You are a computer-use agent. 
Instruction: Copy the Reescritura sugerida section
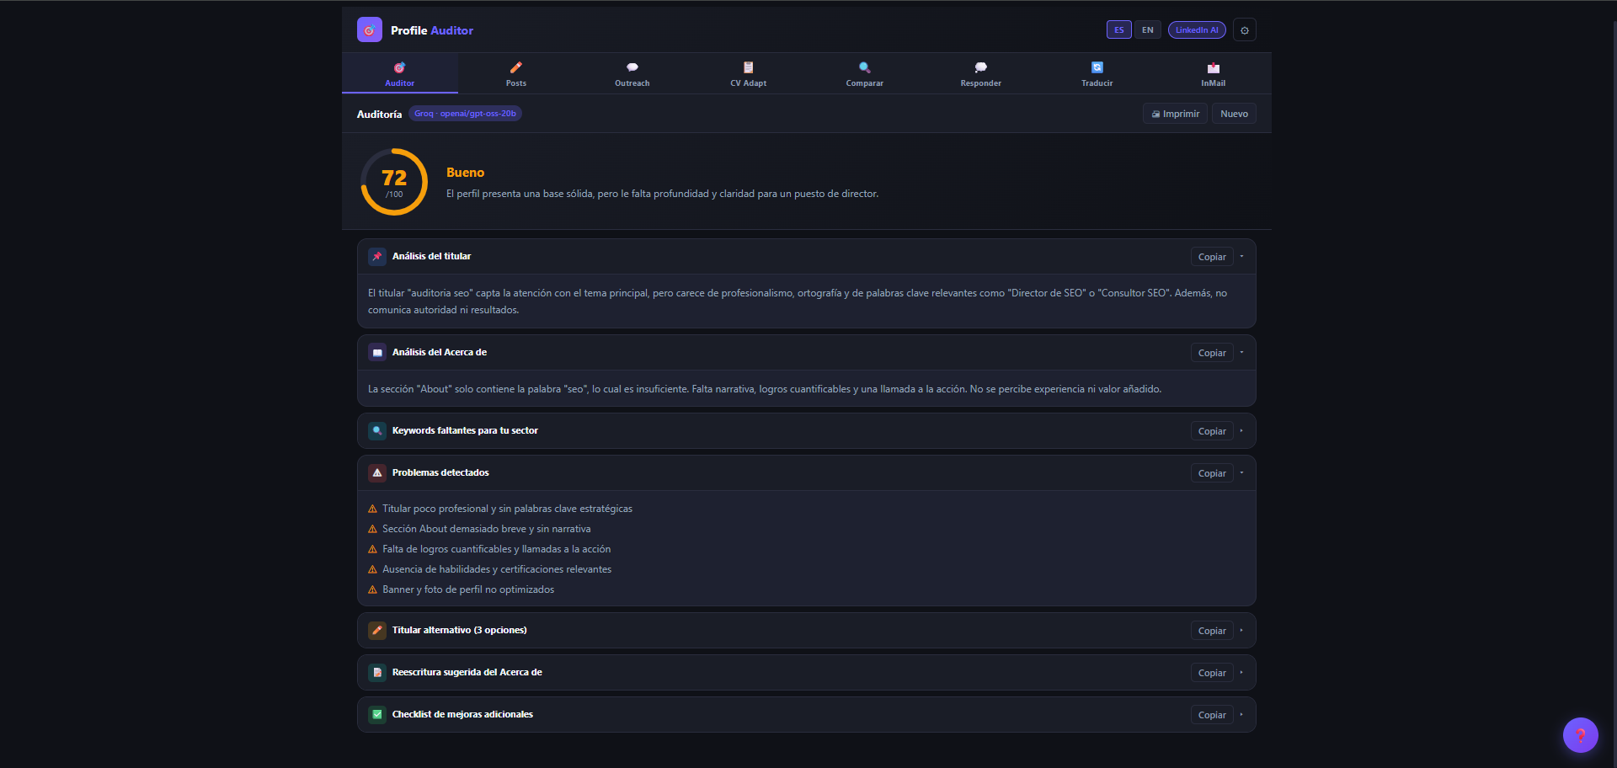pyautogui.click(x=1212, y=673)
